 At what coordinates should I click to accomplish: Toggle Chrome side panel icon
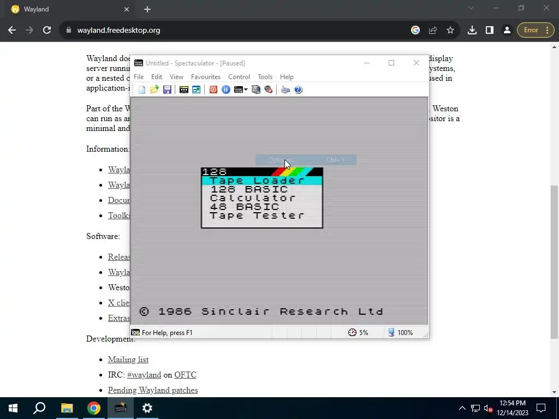[490, 31]
